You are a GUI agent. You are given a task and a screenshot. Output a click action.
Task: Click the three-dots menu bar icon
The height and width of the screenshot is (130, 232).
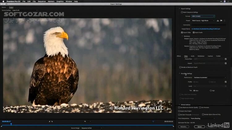tap(221, 1)
